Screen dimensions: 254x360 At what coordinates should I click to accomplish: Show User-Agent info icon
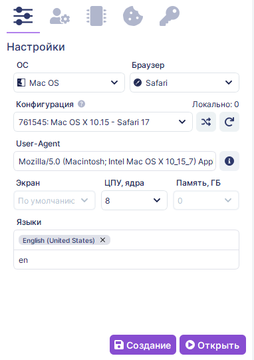click(229, 161)
